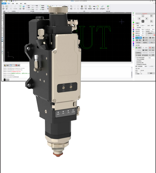156x173 pixels.
Task: Click the green circular icon in ribbon
Action: tap(90, 6)
